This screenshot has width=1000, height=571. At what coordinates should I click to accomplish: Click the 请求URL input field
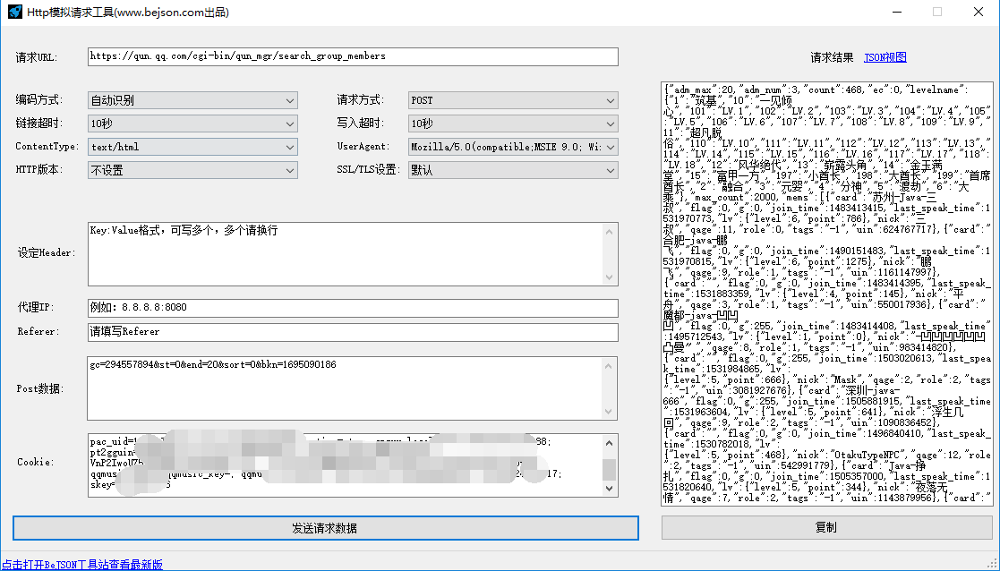(x=353, y=56)
